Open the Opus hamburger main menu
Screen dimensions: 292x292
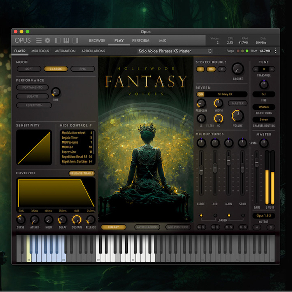click(39, 40)
